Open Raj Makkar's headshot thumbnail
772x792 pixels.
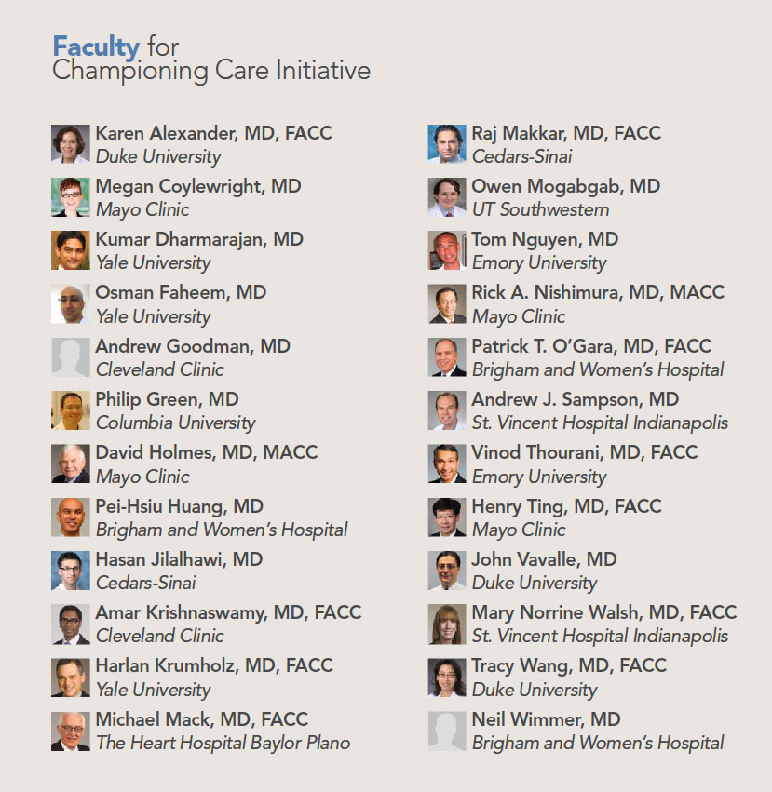(x=447, y=144)
